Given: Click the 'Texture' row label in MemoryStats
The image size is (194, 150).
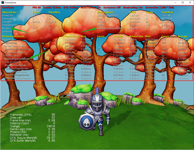Looking at the screenshot, I should pos(101,22).
